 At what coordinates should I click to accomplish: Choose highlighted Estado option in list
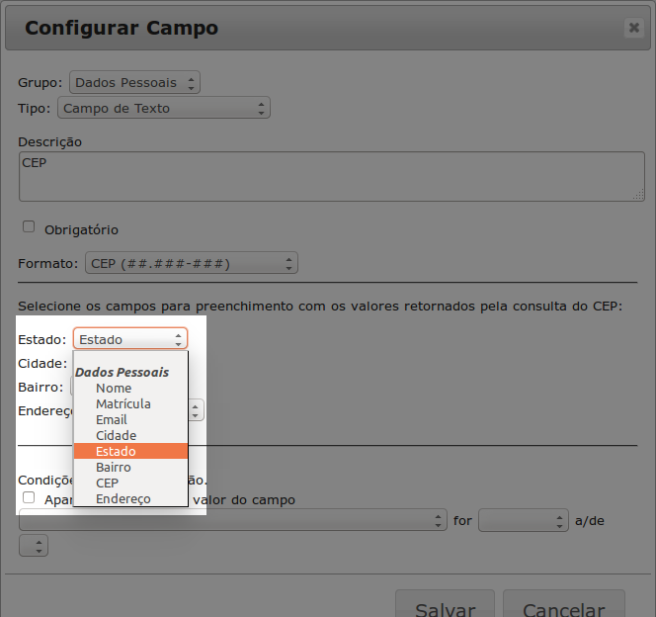tap(116, 451)
